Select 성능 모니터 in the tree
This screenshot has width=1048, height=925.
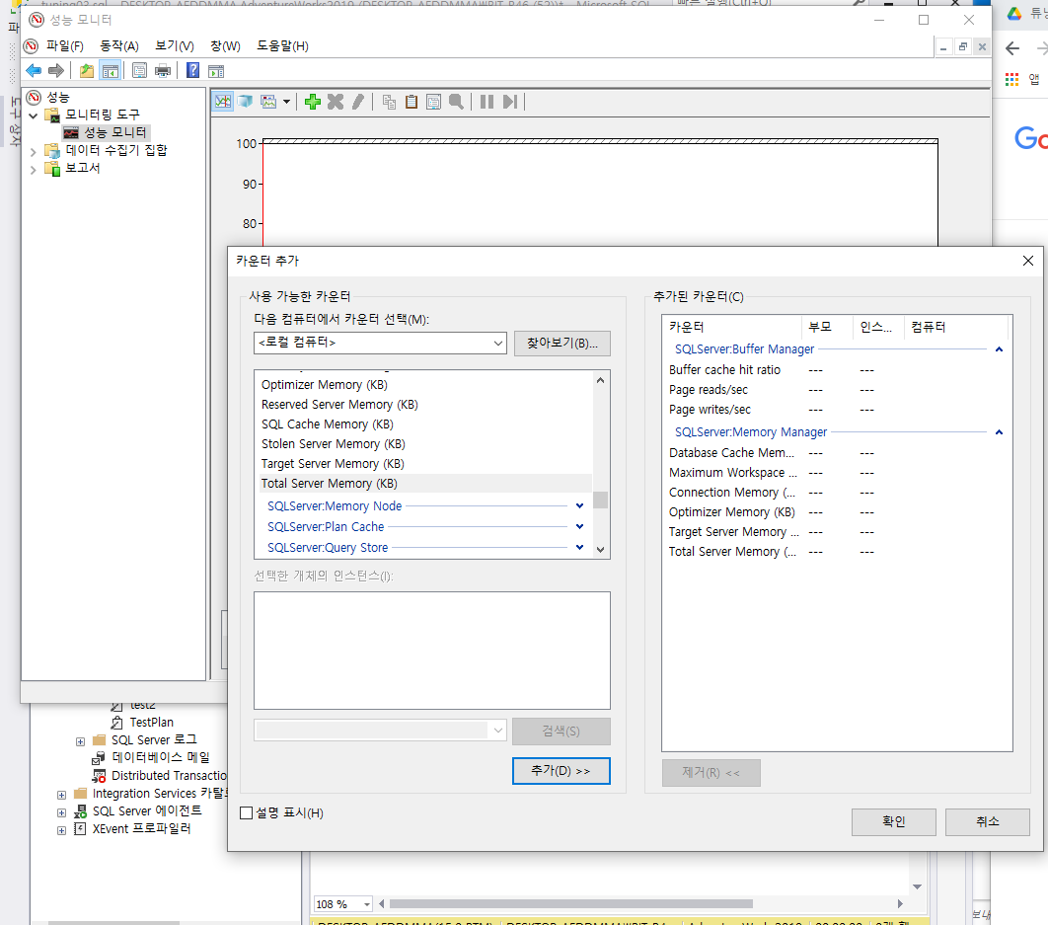(114, 132)
